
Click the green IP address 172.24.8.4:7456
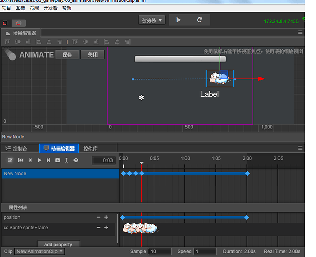tap(281, 21)
